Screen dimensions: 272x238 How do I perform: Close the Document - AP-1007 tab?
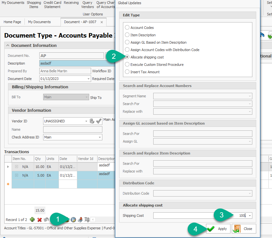click(x=102, y=22)
